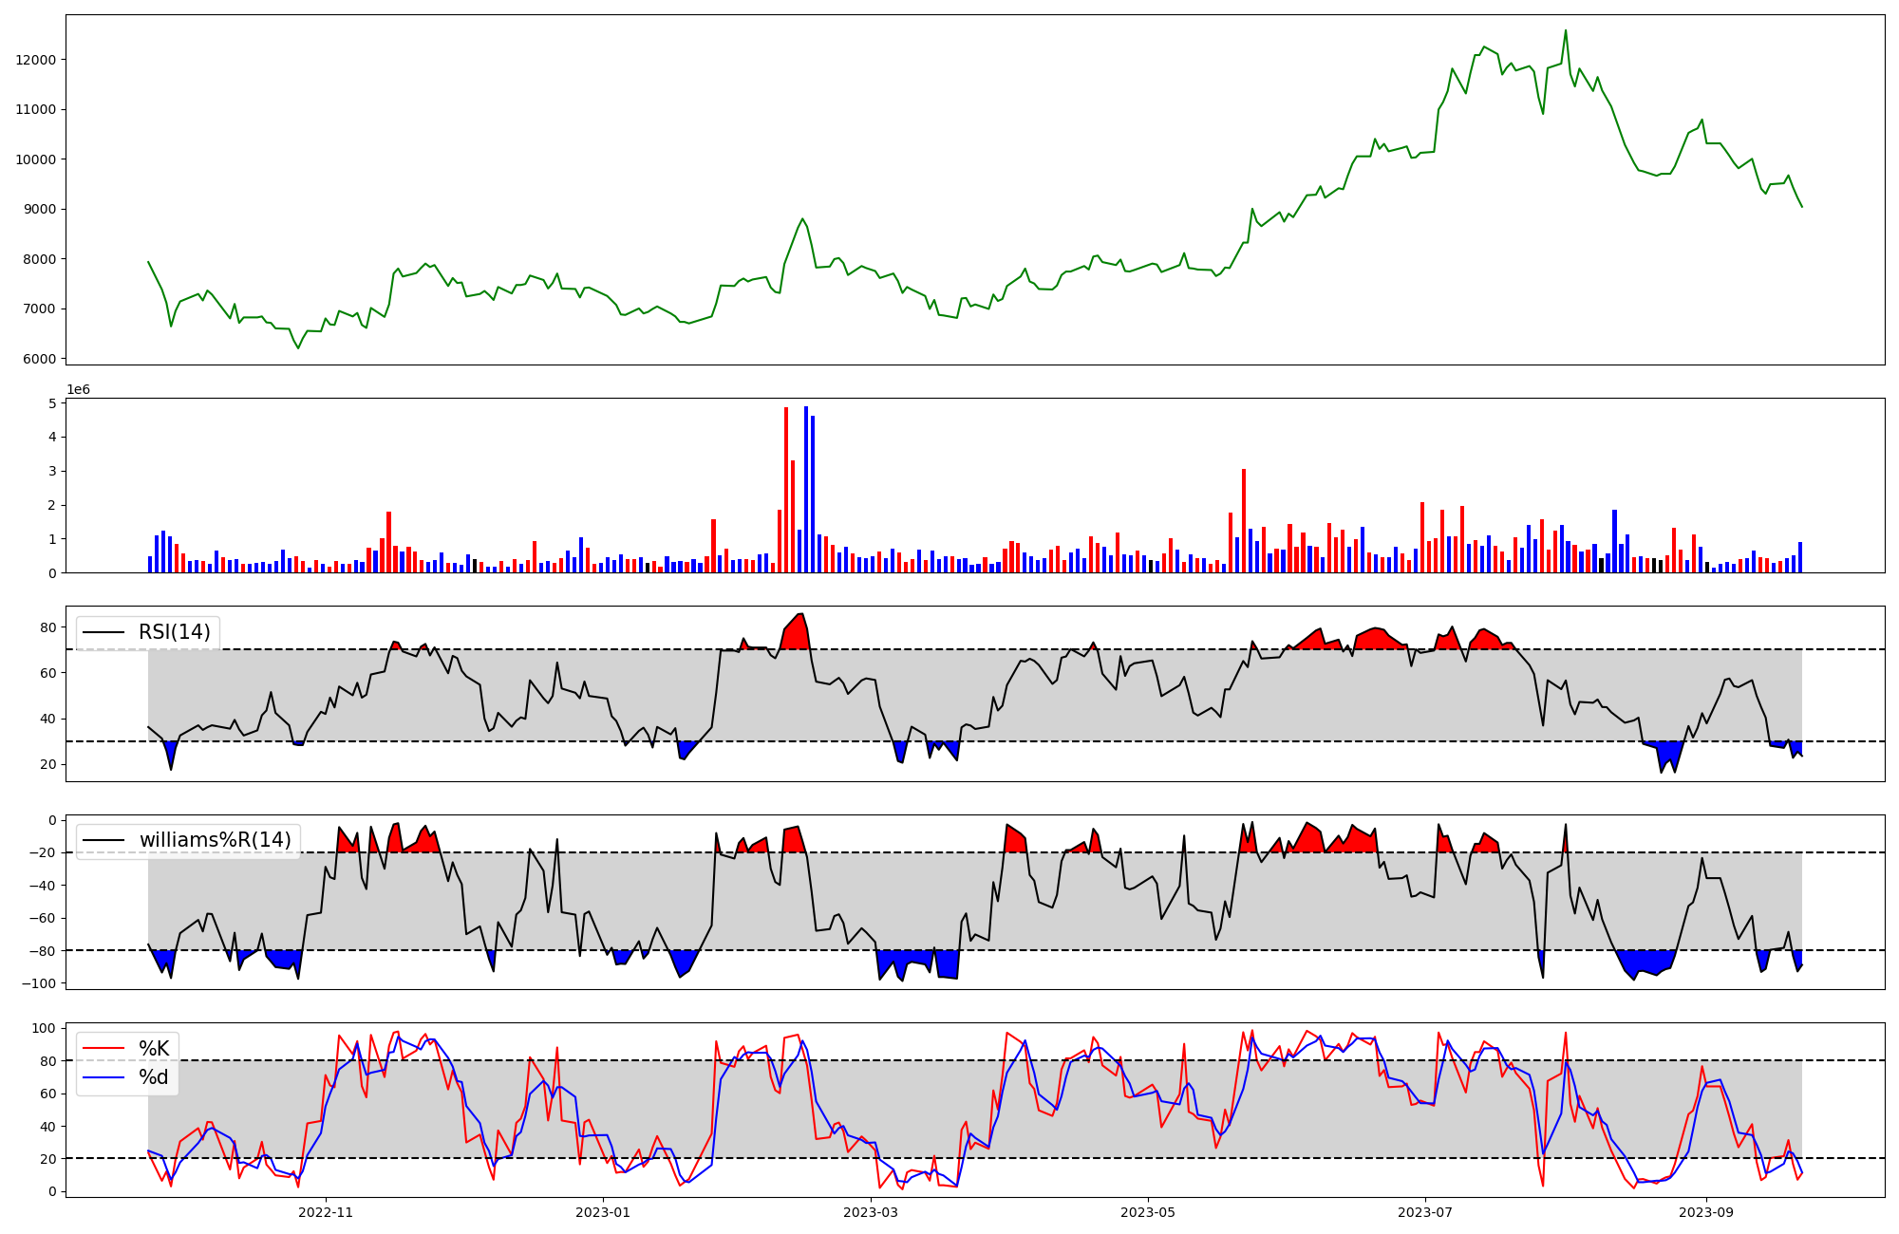Click the 2023-03 x-axis date label
Screen dimensions: 1899x1234
pyautogui.click(x=871, y=1212)
